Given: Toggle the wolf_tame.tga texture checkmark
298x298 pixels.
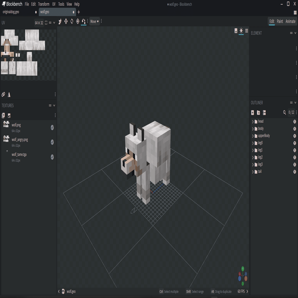Looking at the screenshot, I should (x=52, y=157).
